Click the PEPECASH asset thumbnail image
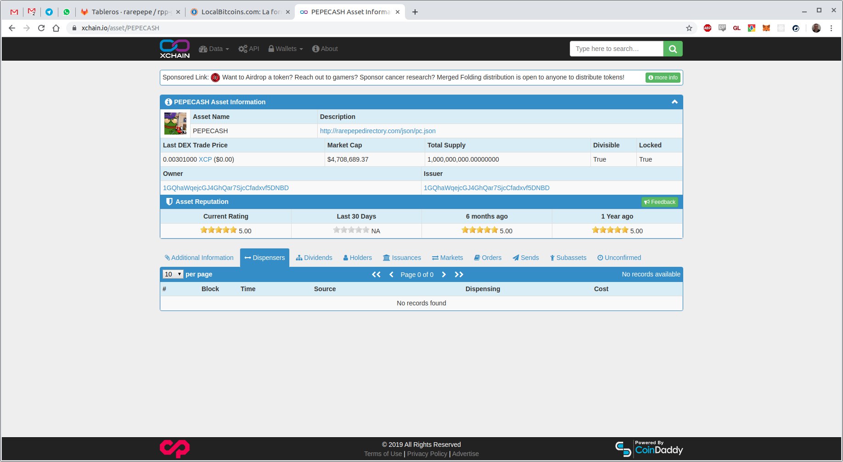Screen dimensions: 843x462 point(175,124)
